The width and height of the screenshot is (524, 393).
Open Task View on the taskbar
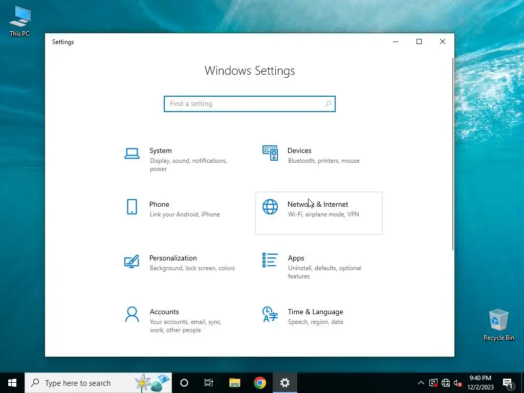[x=209, y=383]
